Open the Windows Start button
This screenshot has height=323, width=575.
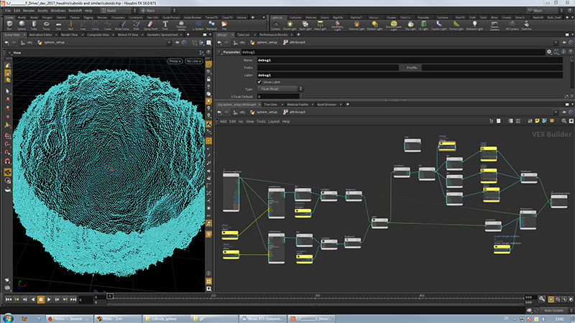[7, 318]
